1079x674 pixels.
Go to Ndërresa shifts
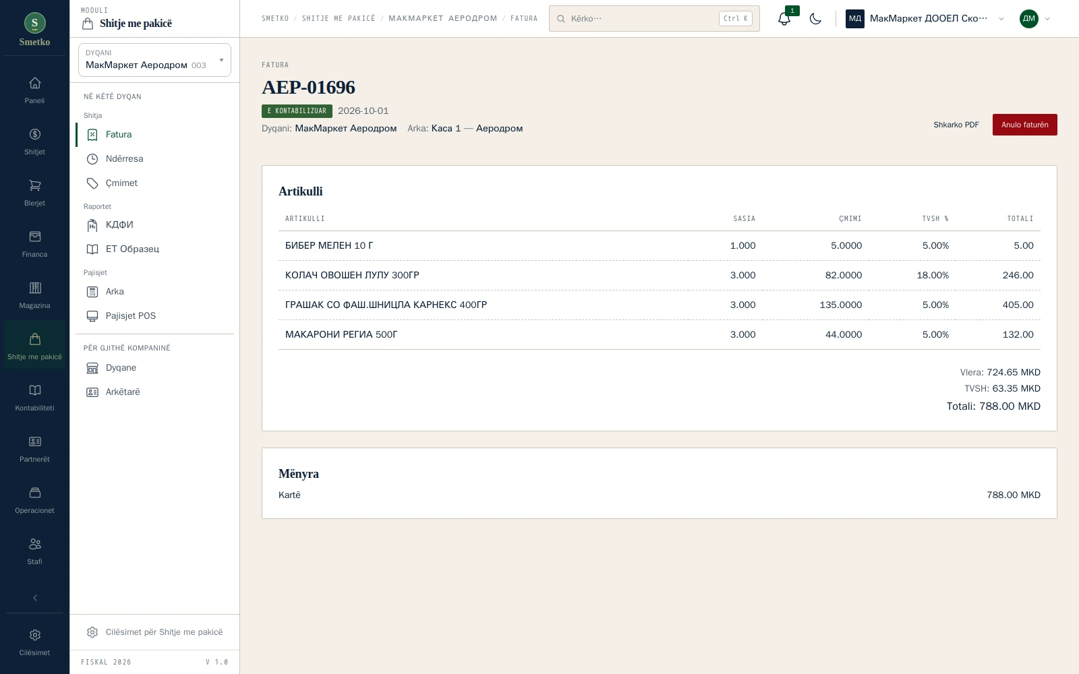pyautogui.click(x=154, y=159)
